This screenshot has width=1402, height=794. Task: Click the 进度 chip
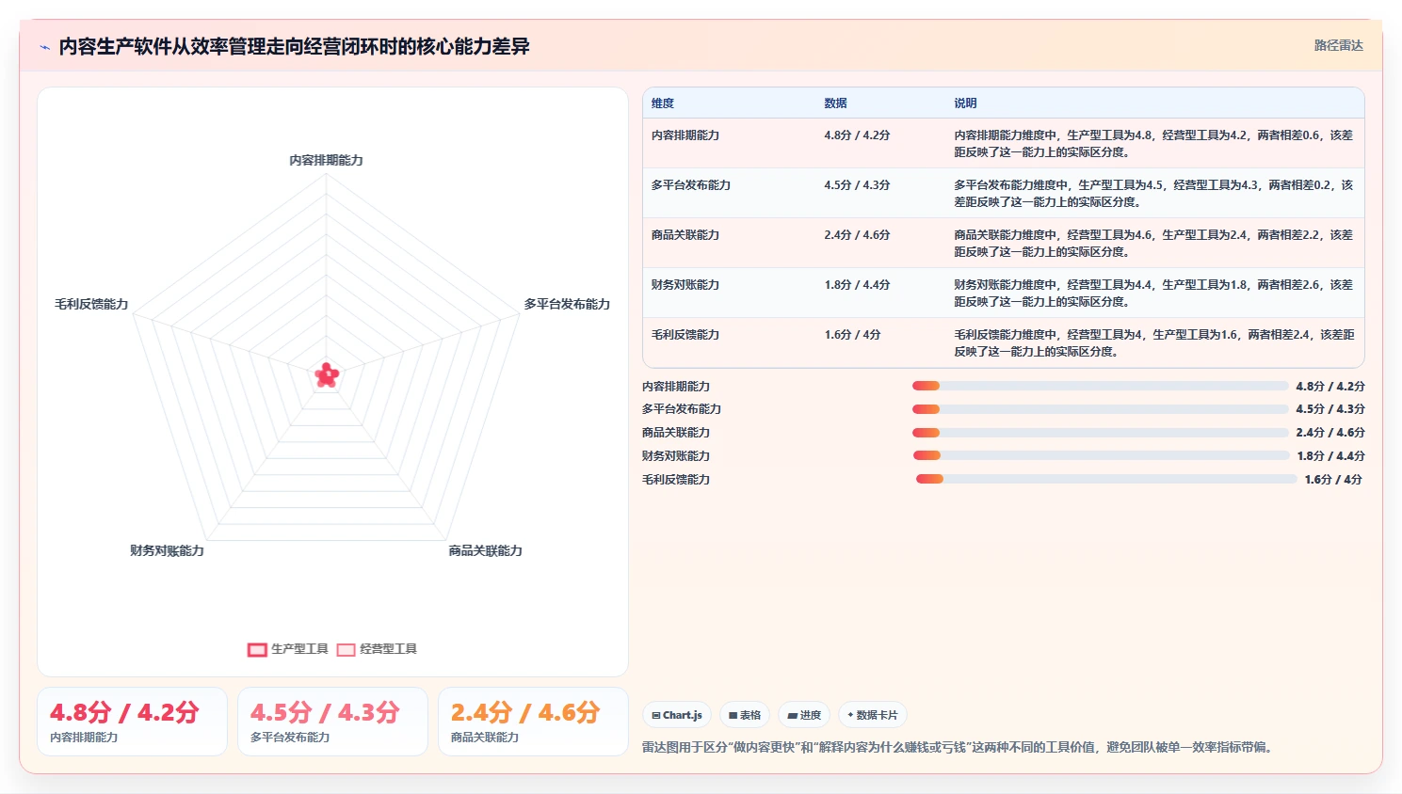coord(804,715)
